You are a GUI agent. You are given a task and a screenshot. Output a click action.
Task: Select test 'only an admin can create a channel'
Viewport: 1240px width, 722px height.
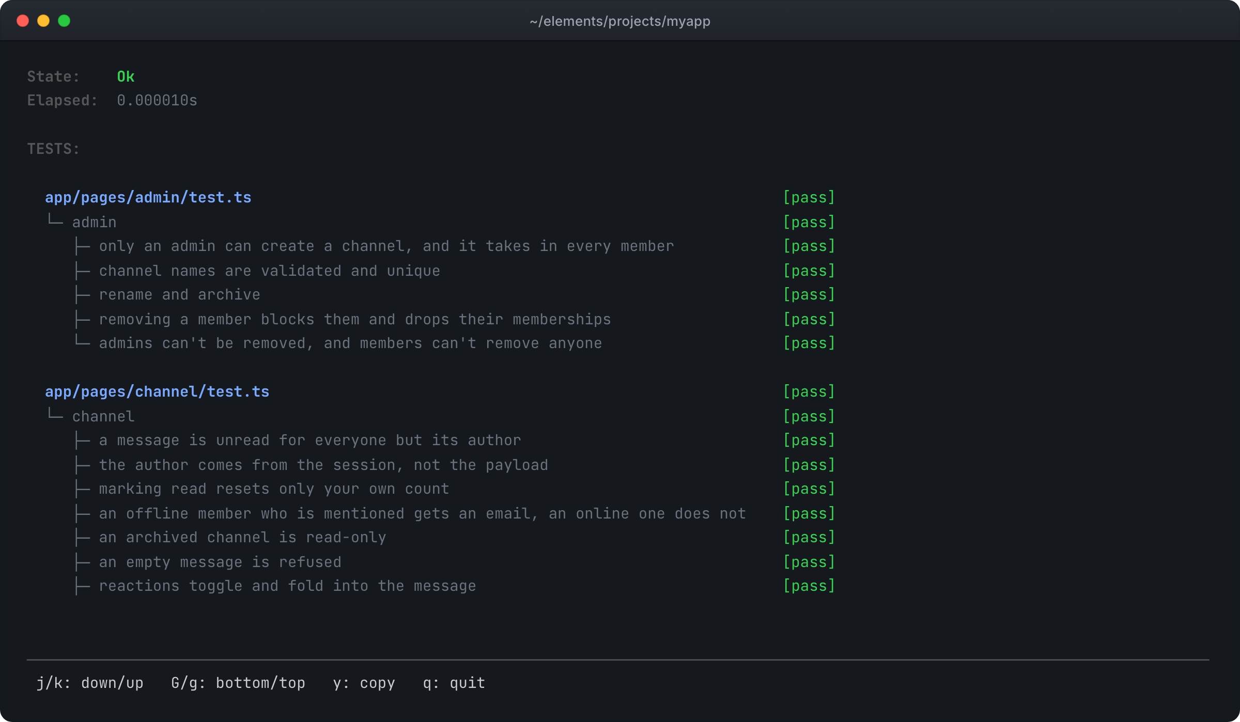pyautogui.click(x=386, y=246)
